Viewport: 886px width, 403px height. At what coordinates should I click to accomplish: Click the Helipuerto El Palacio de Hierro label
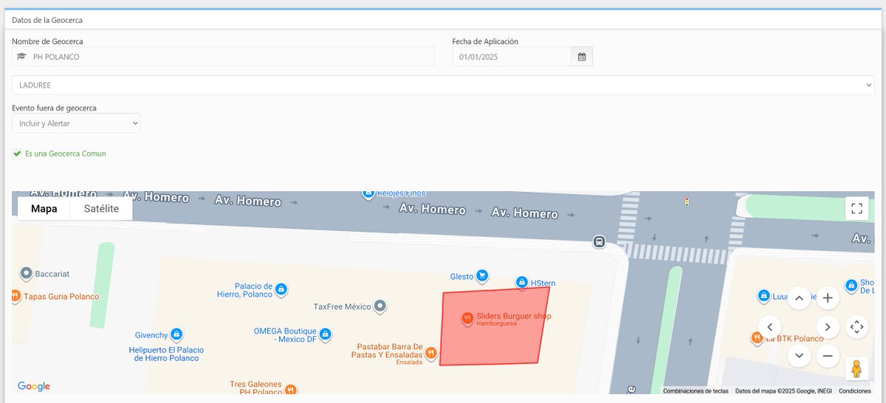tap(167, 354)
